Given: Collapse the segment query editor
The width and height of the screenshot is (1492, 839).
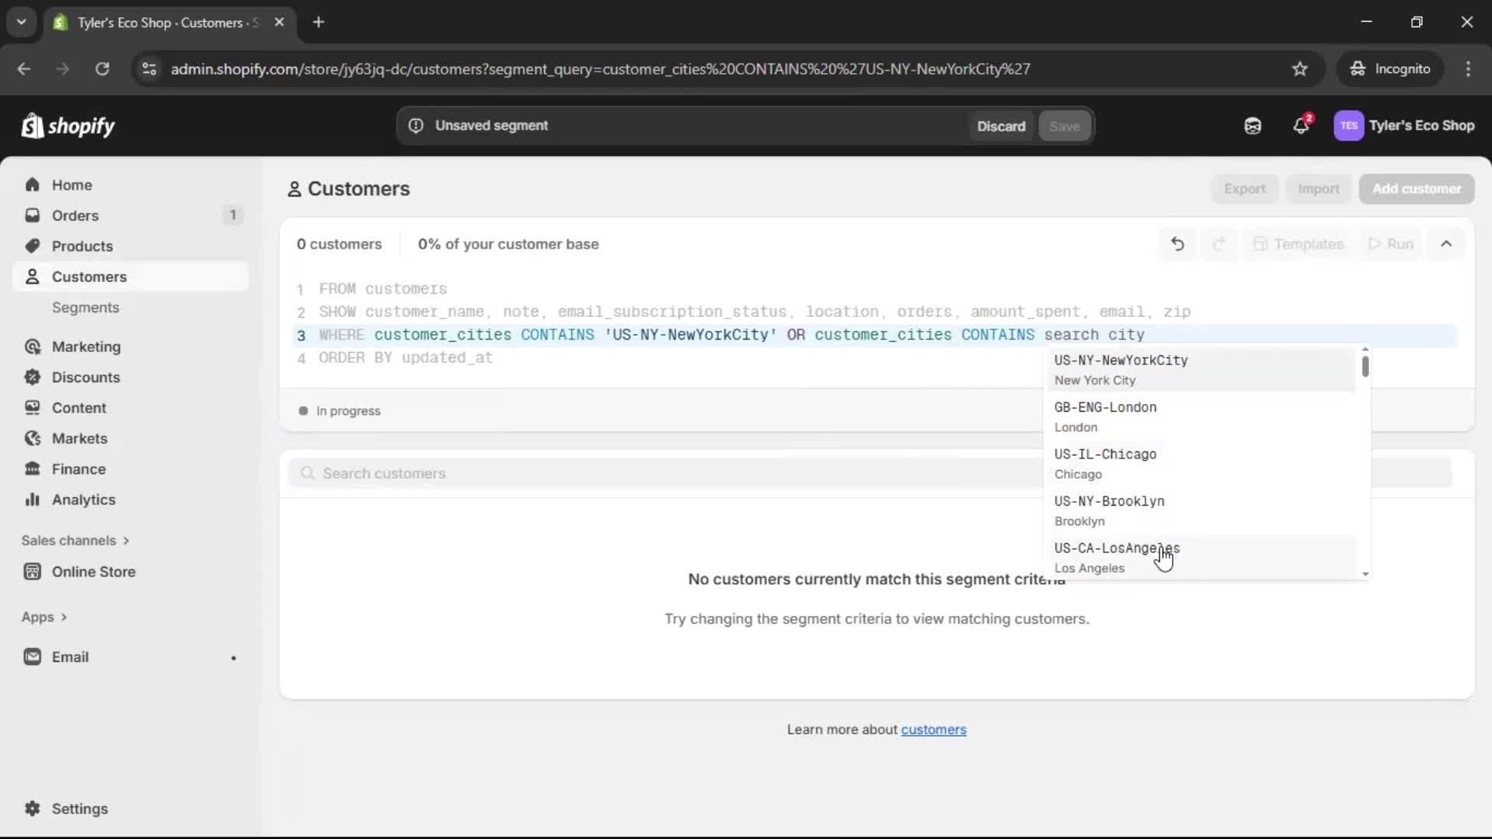Looking at the screenshot, I should point(1446,243).
